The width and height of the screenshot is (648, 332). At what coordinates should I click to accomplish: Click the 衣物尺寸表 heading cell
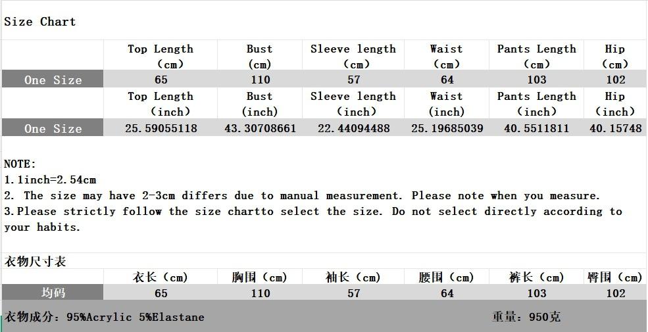click(x=35, y=261)
